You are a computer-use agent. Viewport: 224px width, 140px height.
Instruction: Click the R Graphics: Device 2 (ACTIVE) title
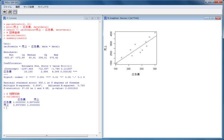[123, 18]
